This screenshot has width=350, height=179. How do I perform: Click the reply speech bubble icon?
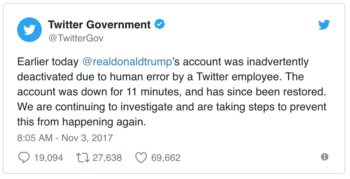click(x=23, y=157)
